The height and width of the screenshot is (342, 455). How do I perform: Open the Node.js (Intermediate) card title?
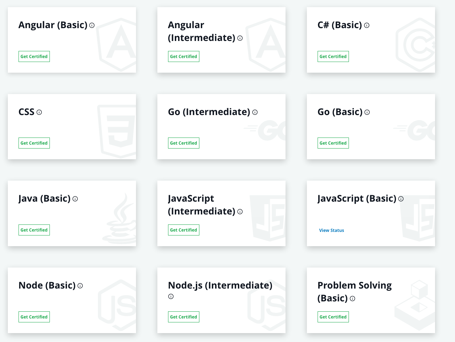220,285
